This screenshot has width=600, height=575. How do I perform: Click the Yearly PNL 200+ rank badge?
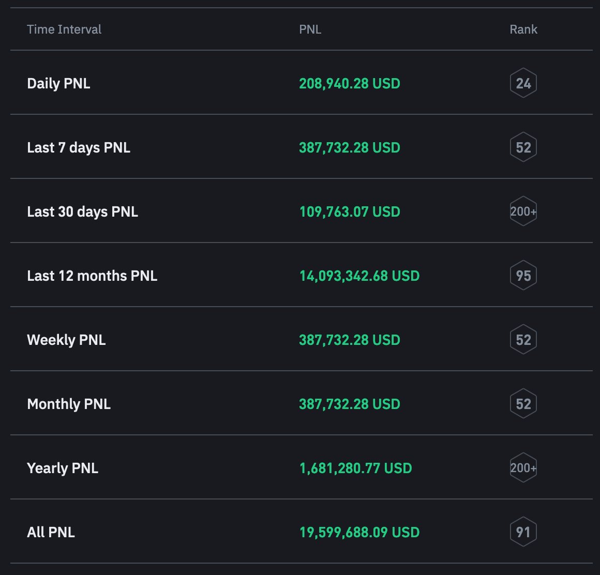[523, 468]
